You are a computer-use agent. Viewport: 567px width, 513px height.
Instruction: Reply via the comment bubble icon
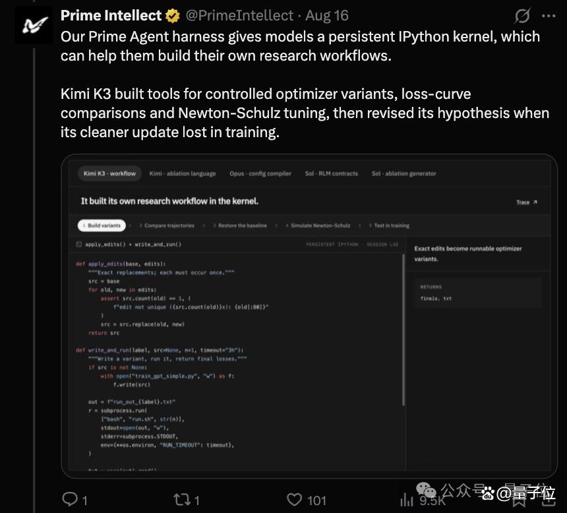(x=70, y=499)
